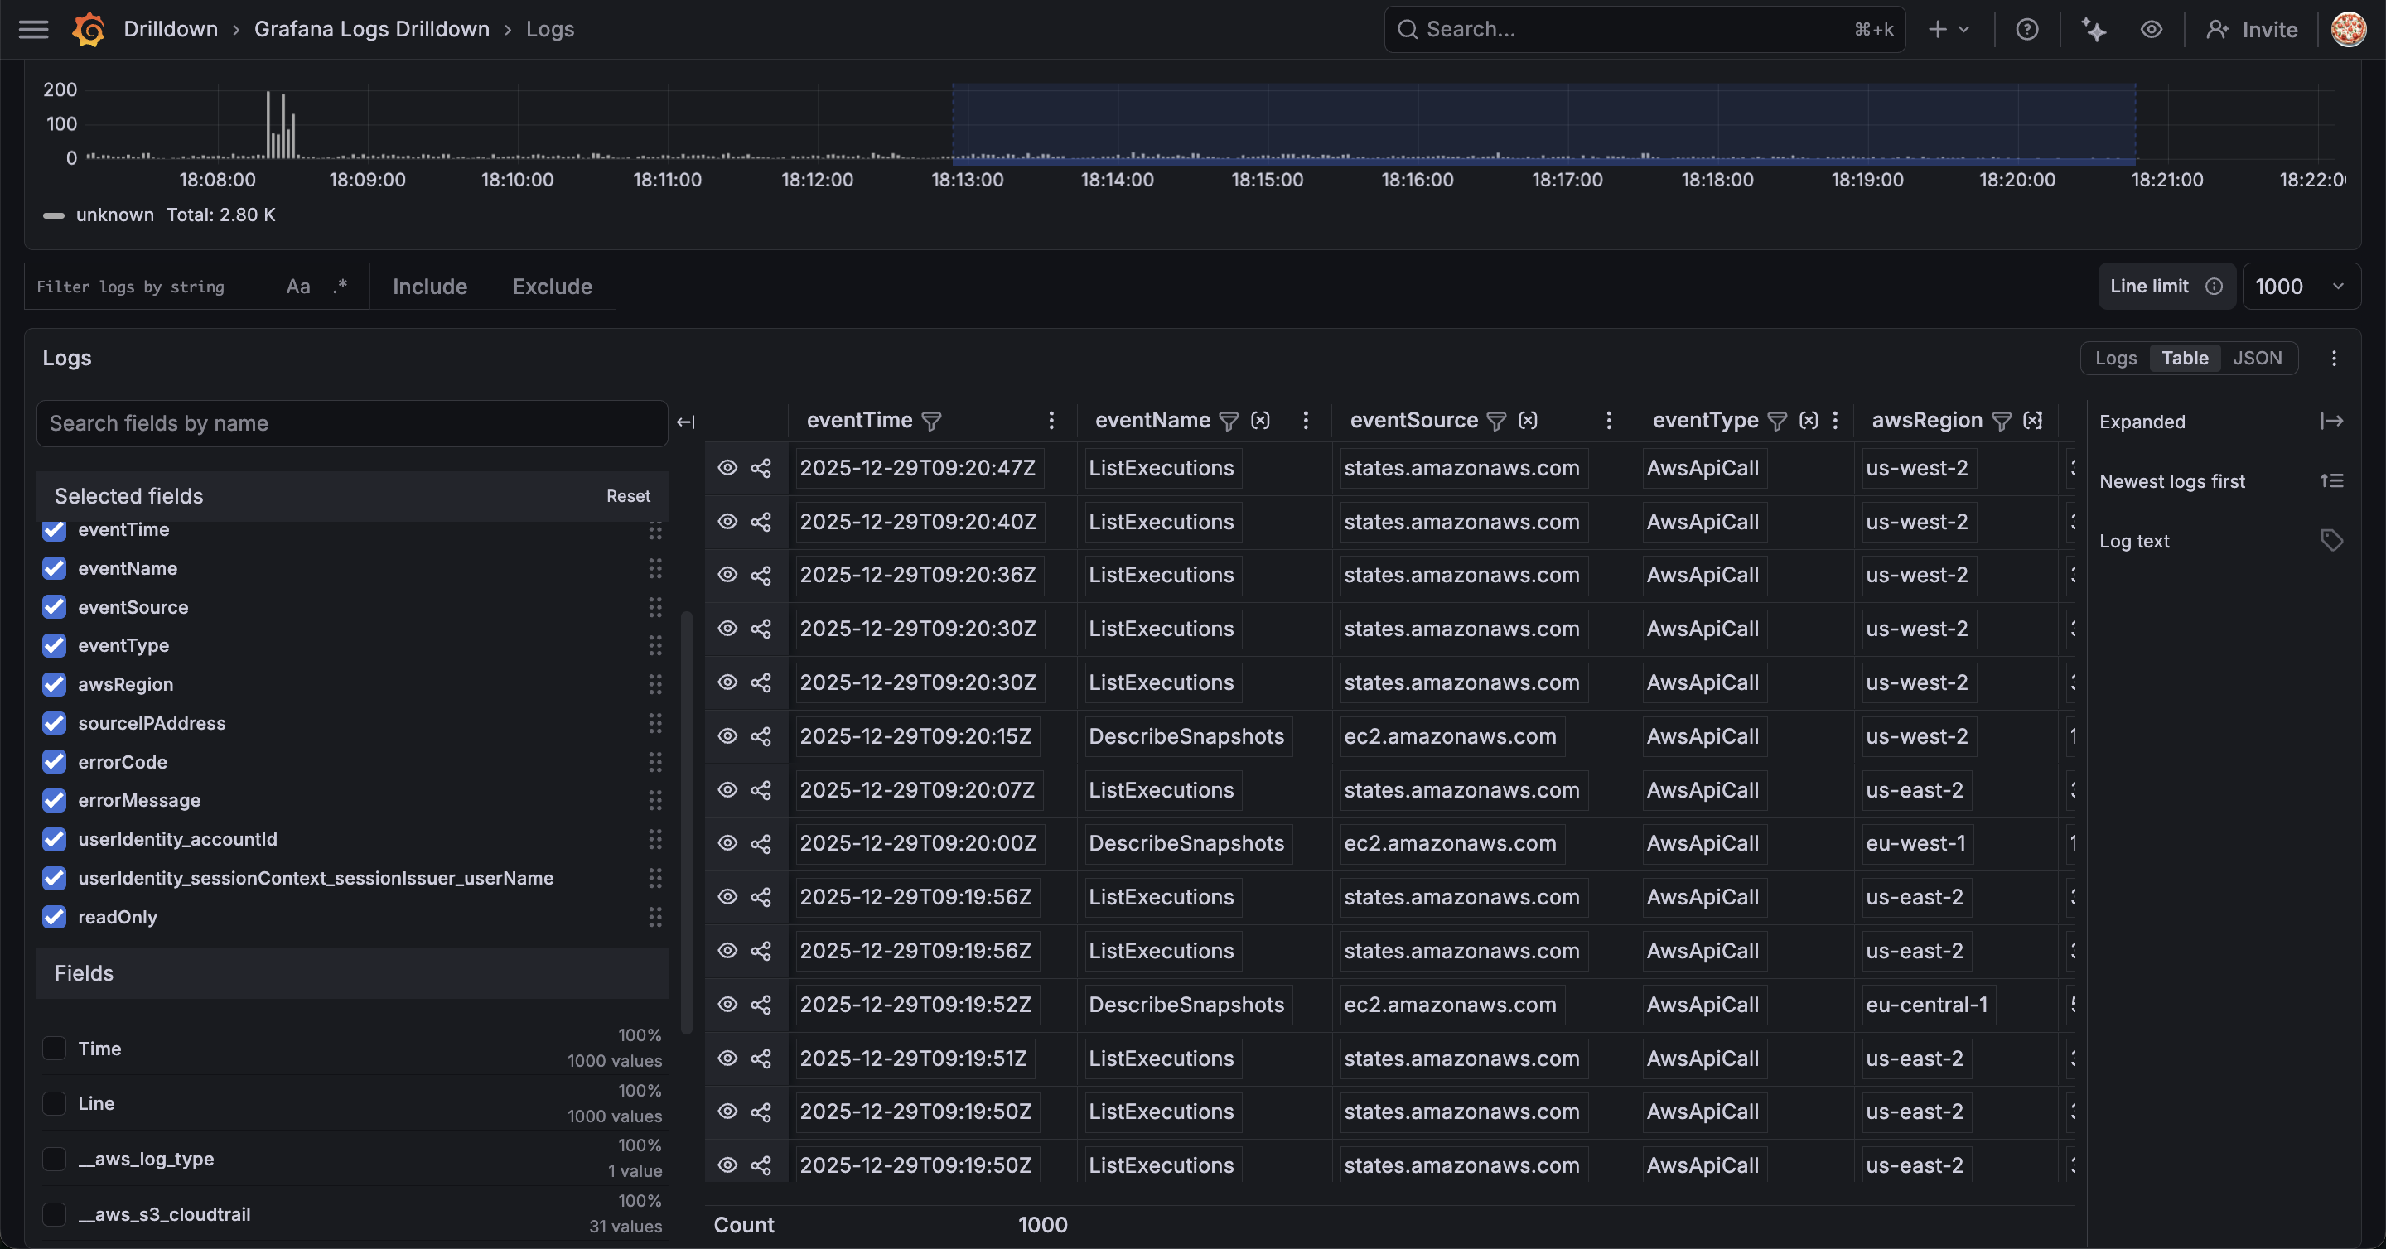Open the hamburger navigation menu
This screenshot has width=2386, height=1249.
coord(33,30)
